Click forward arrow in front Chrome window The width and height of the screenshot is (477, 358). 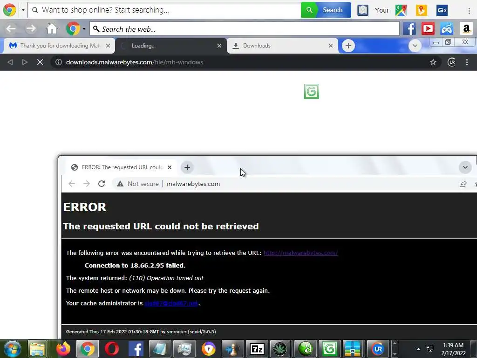pos(86,184)
